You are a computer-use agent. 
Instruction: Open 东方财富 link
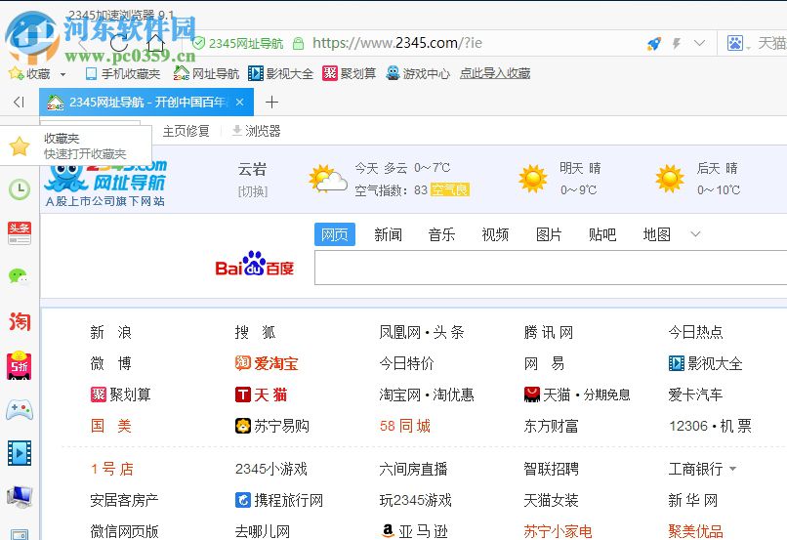point(551,426)
